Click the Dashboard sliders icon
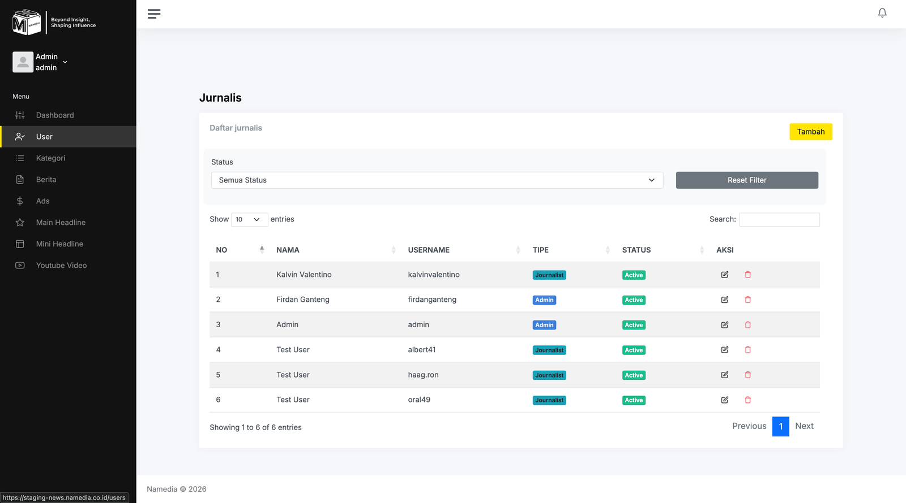The image size is (906, 503). pos(20,115)
